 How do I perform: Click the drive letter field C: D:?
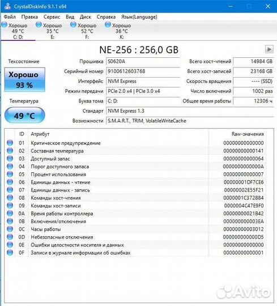143,101
